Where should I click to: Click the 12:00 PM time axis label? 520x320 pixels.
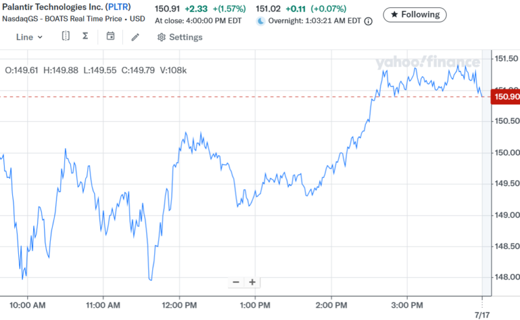pos(179,304)
